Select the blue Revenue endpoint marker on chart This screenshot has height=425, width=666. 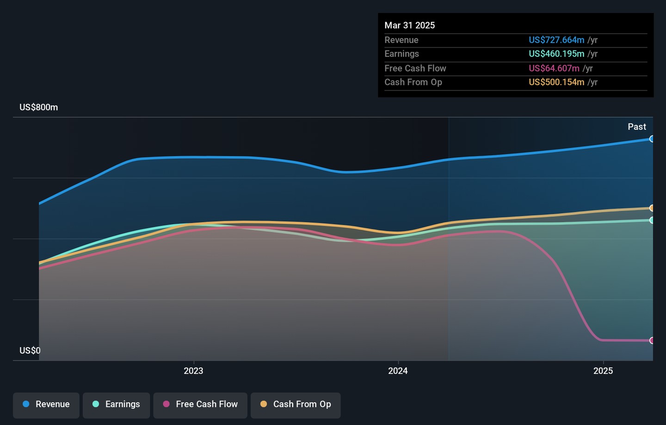point(652,139)
